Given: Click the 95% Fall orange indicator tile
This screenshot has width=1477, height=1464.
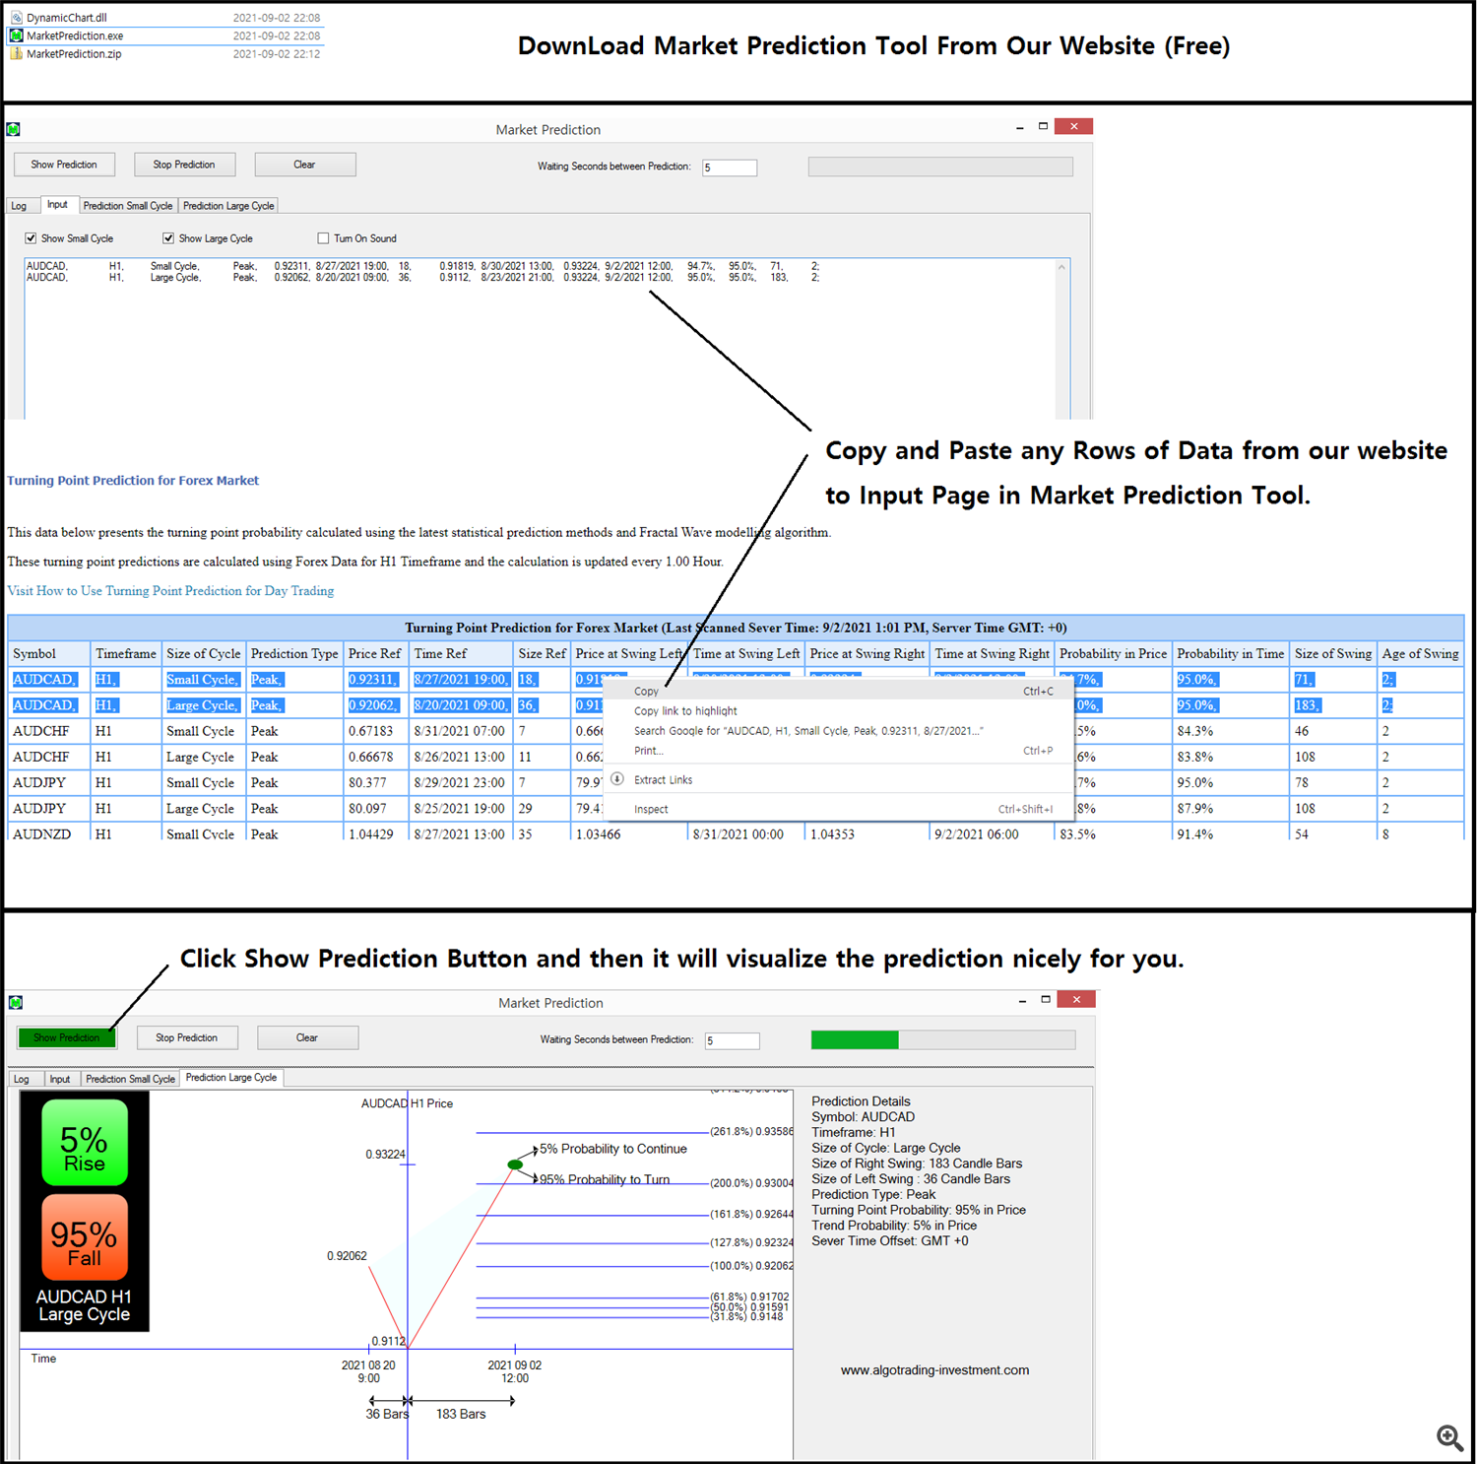Looking at the screenshot, I should [x=85, y=1237].
